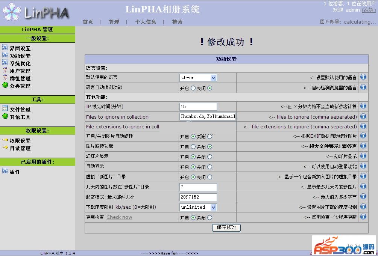The height and width of the screenshot is (256, 378).
Task: Click the user icon beside 用户管理
Action: pos(5,71)
